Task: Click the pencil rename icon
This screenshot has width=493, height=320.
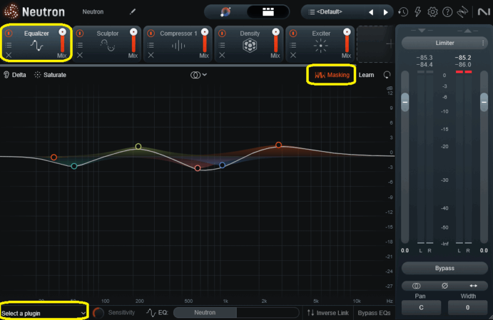Action: (x=132, y=12)
